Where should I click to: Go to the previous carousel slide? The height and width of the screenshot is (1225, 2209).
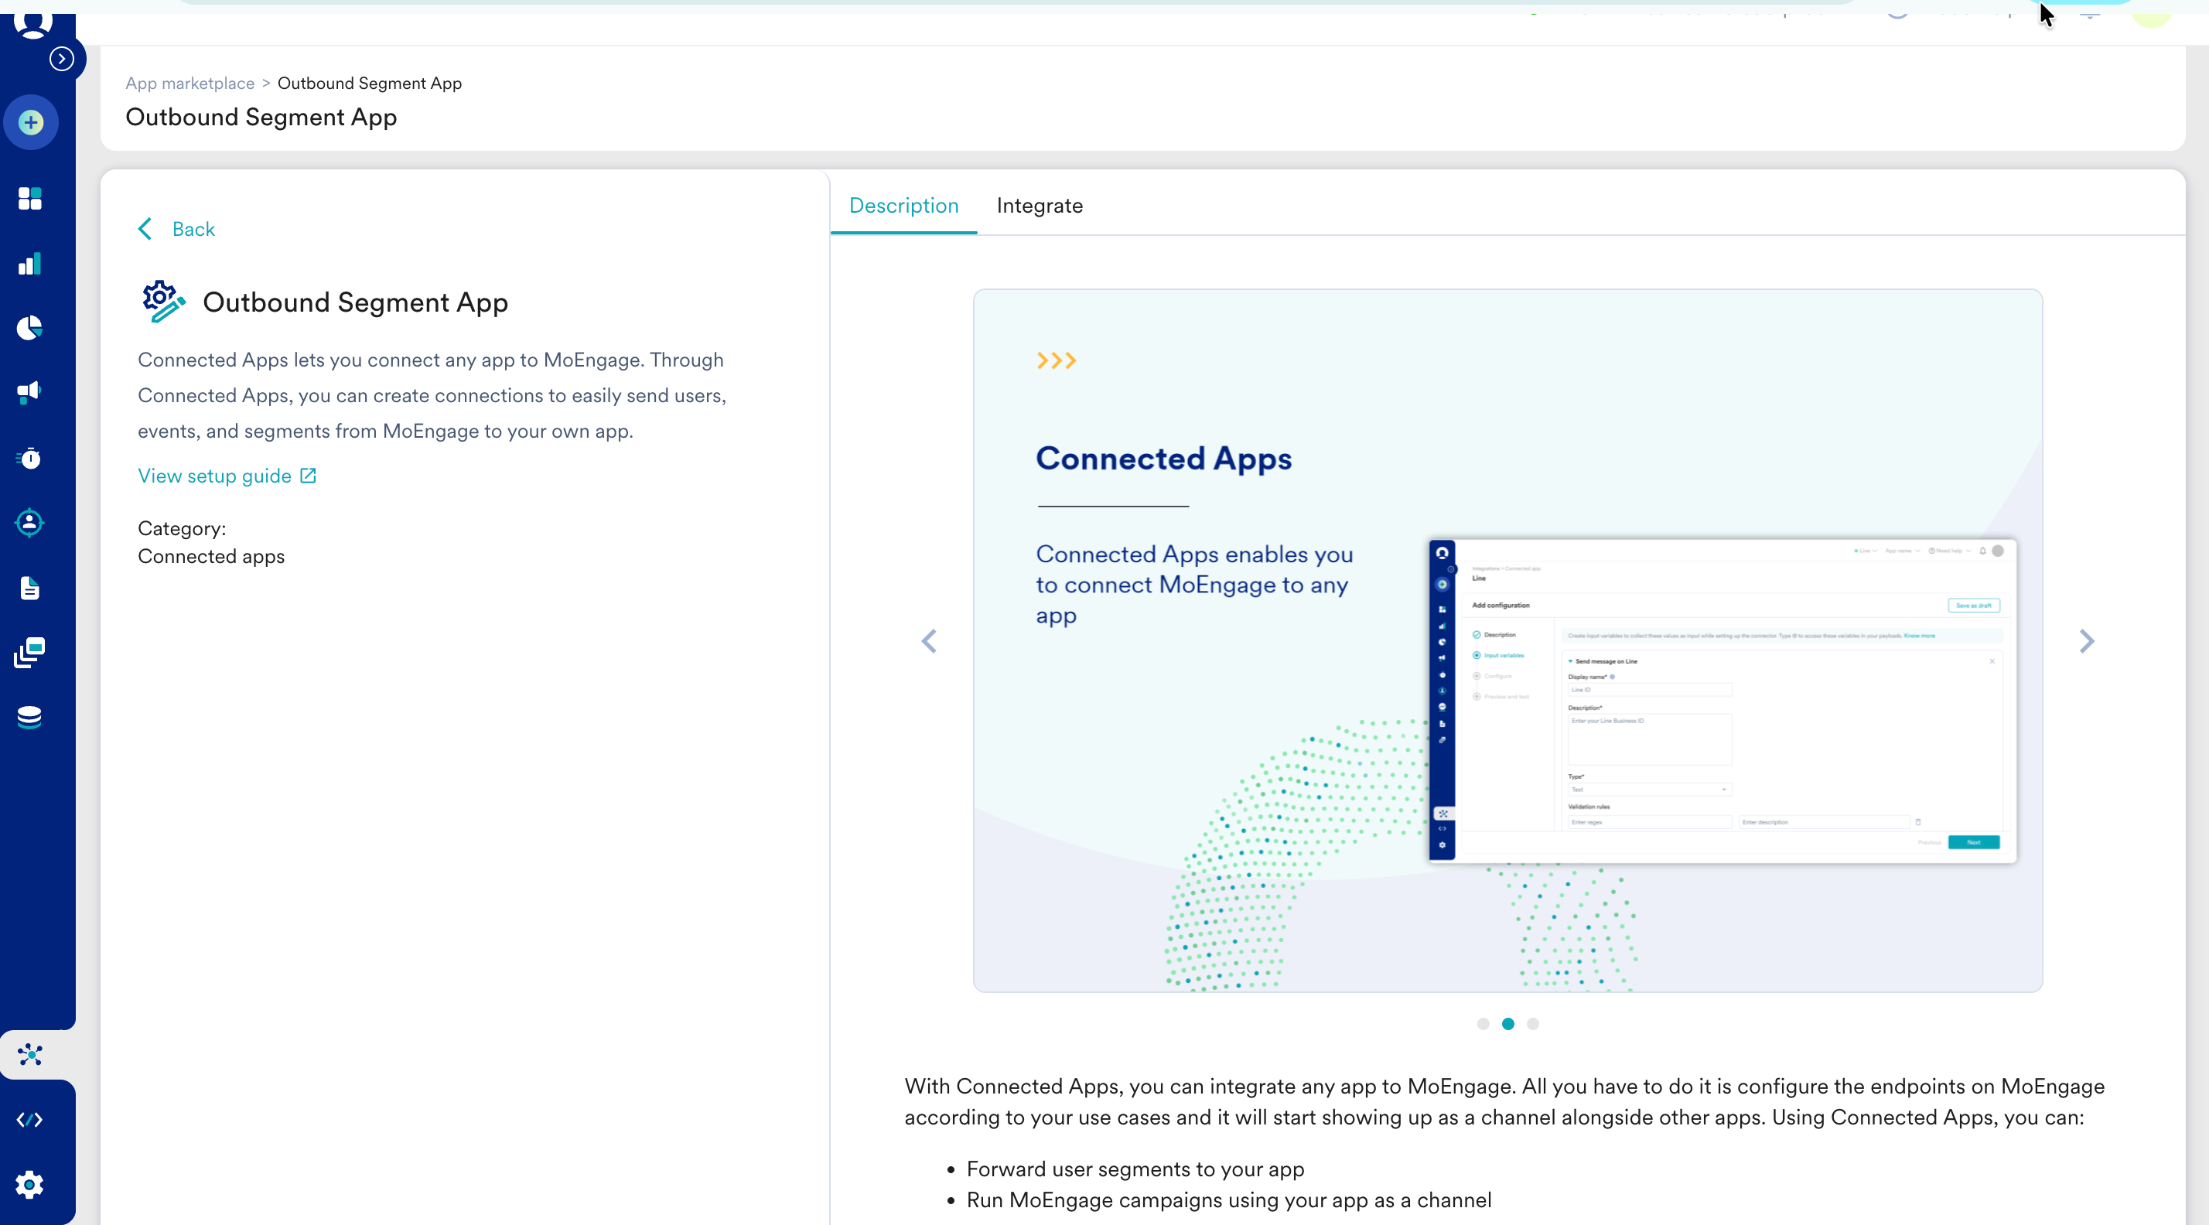click(929, 641)
